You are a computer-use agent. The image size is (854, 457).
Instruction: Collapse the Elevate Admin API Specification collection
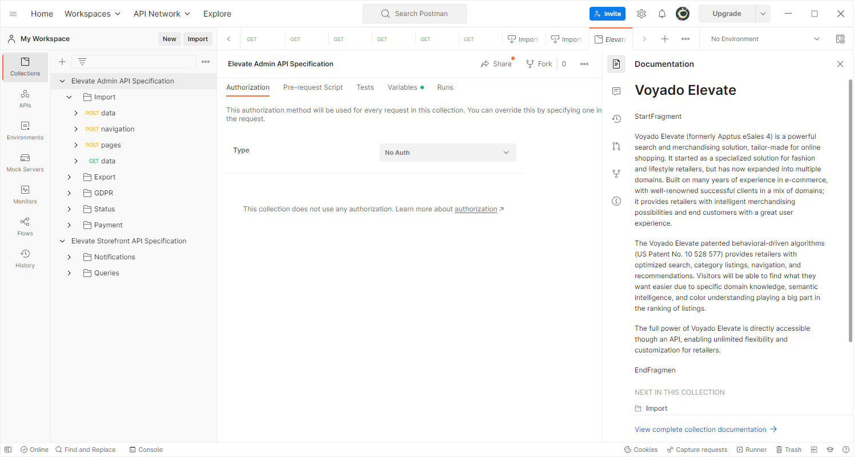[62, 81]
